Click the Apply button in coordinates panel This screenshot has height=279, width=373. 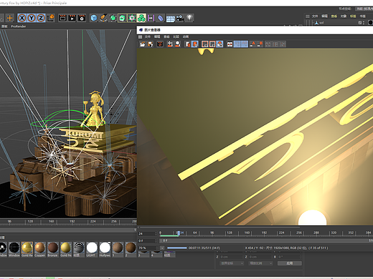pos(290,263)
